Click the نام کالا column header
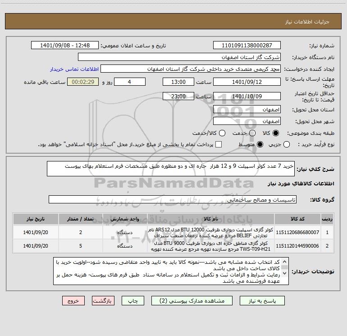Viewport: 347px width, 336px height. pos(211,219)
